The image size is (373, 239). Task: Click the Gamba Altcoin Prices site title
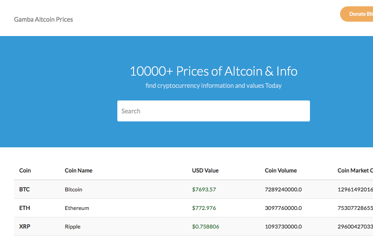pos(43,20)
